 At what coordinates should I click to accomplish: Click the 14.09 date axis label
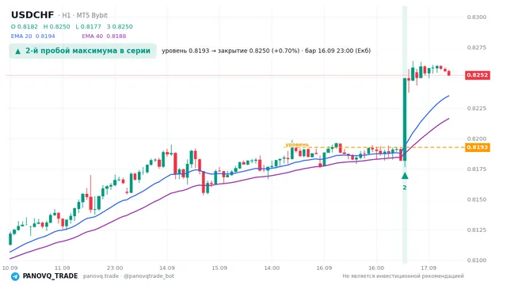tap(167, 268)
